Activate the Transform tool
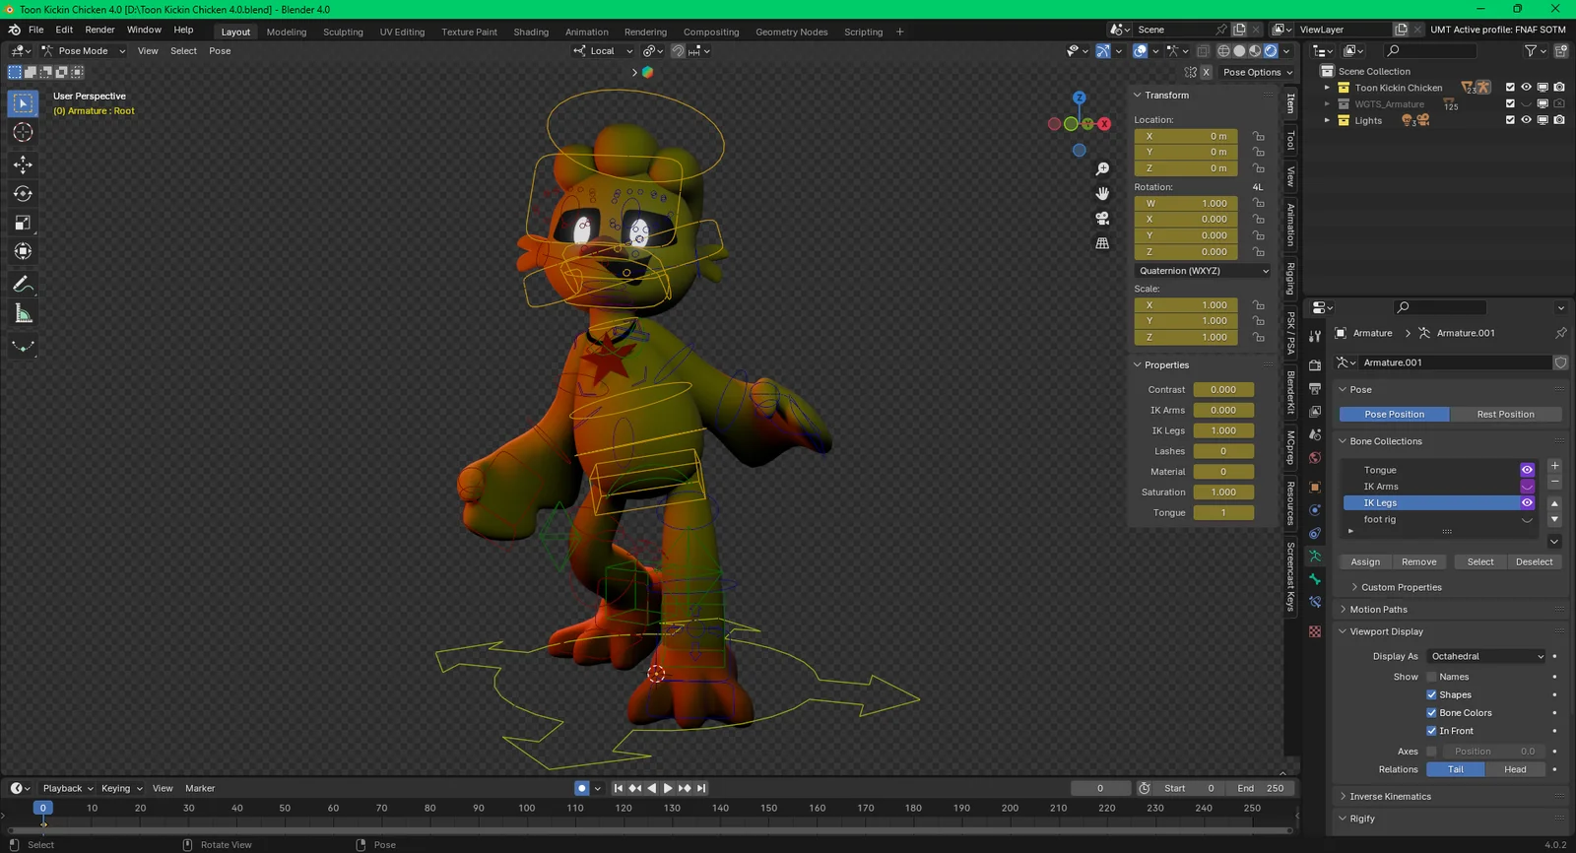This screenshot has width=1576, height=853. point(23,252)
